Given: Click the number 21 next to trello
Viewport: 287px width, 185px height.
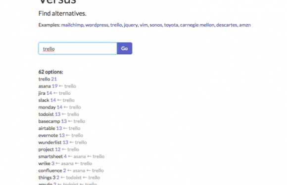Looking at the screenshot, I should coord(54,79).
